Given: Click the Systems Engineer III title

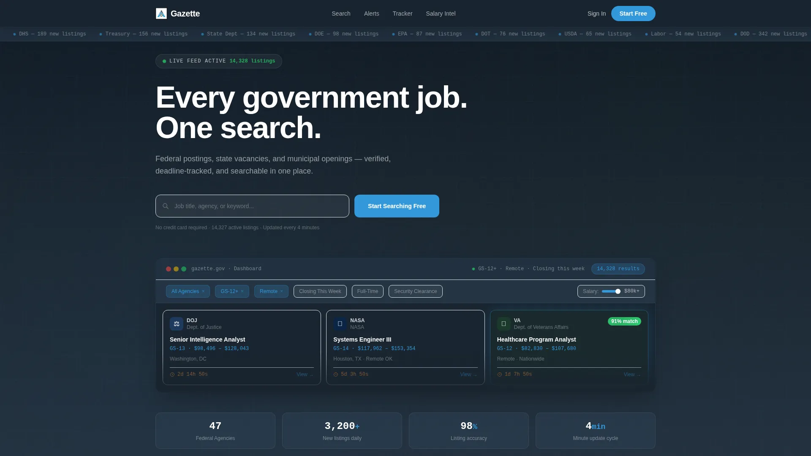Looking at the screenshot, I should click(x=362, y=339).
